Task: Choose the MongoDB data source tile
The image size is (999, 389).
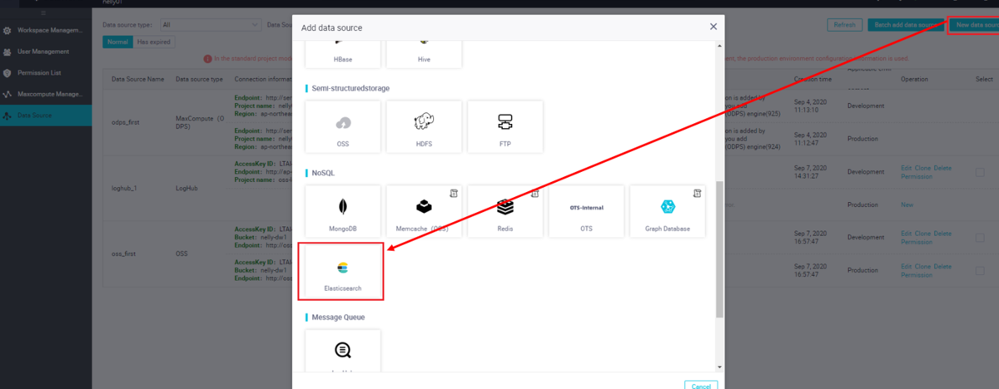Action: point(343,211)
